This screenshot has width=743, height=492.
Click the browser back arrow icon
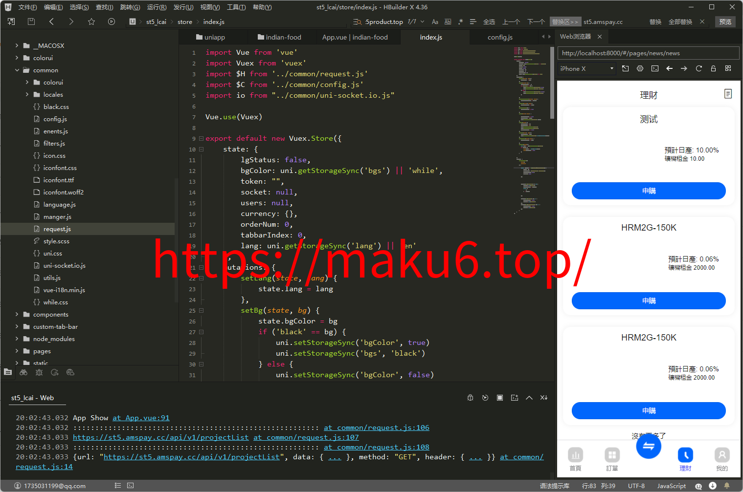(670, 68)
